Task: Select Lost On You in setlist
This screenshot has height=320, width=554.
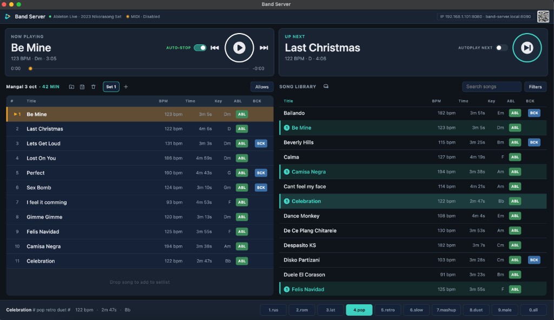Action: tap(140, 158)
